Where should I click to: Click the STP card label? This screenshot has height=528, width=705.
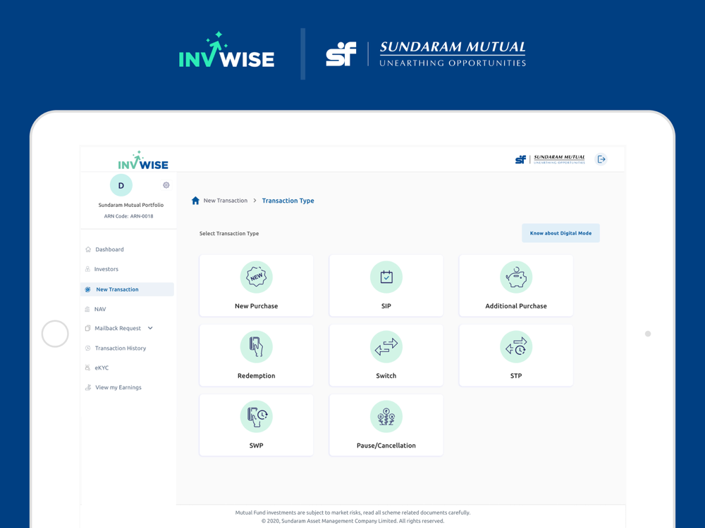516,376
